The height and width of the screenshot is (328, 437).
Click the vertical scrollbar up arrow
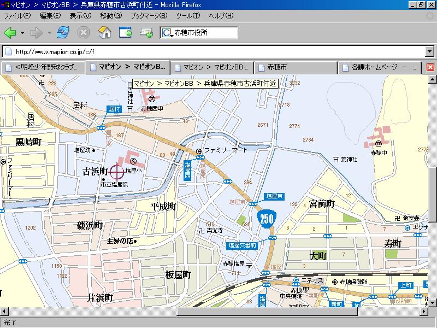point(433,79)
